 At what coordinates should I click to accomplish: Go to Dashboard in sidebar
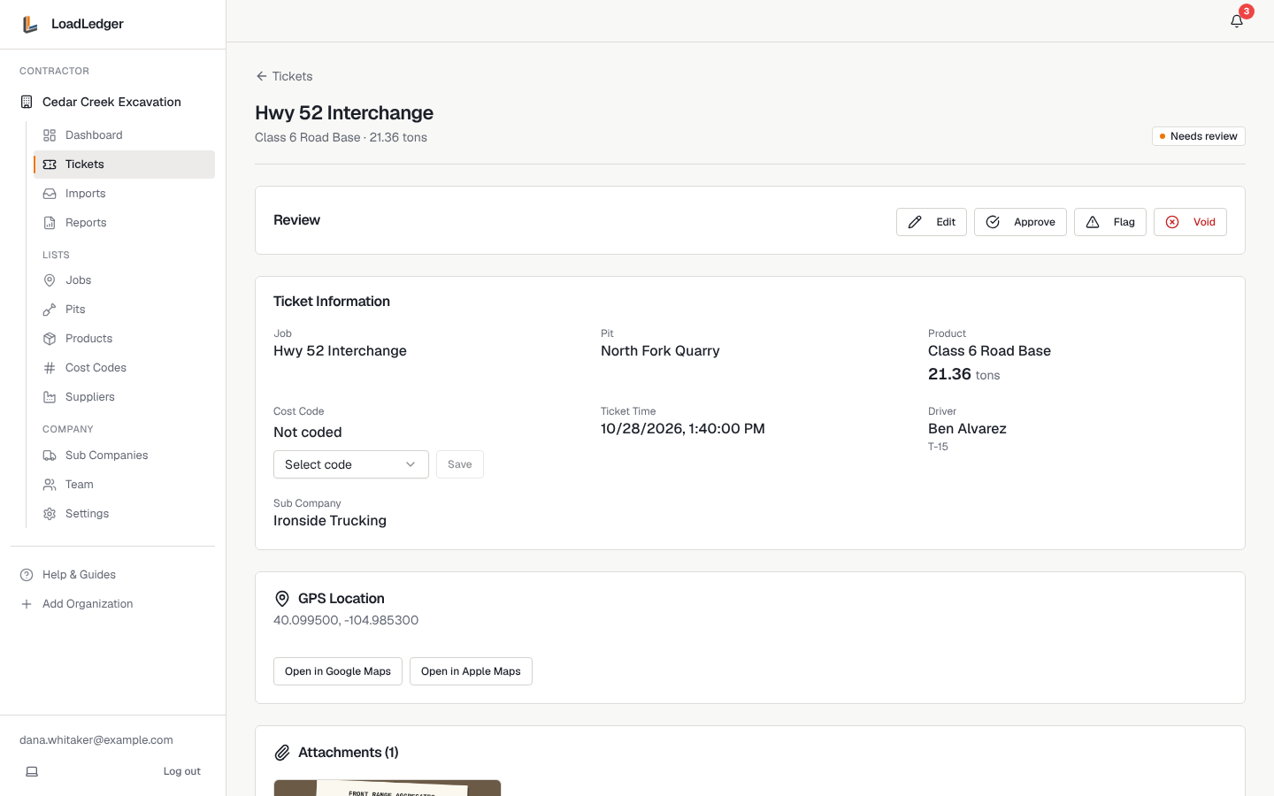(124, 135)
